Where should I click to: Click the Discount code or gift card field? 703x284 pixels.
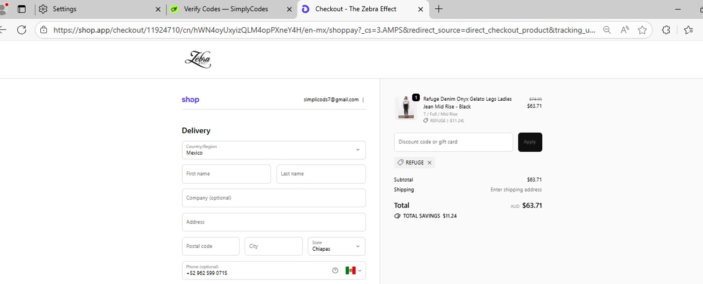[454, 142]
